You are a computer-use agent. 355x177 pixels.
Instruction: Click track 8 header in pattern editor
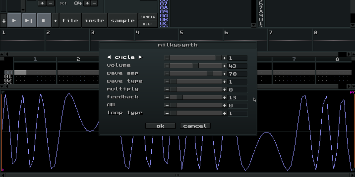(337, 59)
